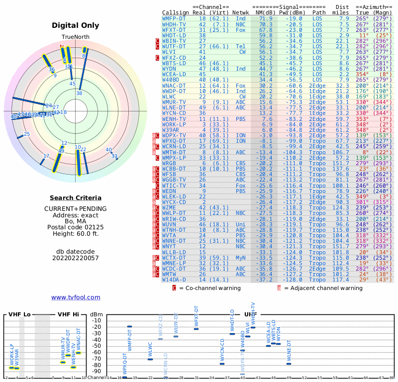This screenshot has height=382, width=398.
Task: Click the WMUR-TV bar in the VHF Hi chart
Action: pos(63,362)
